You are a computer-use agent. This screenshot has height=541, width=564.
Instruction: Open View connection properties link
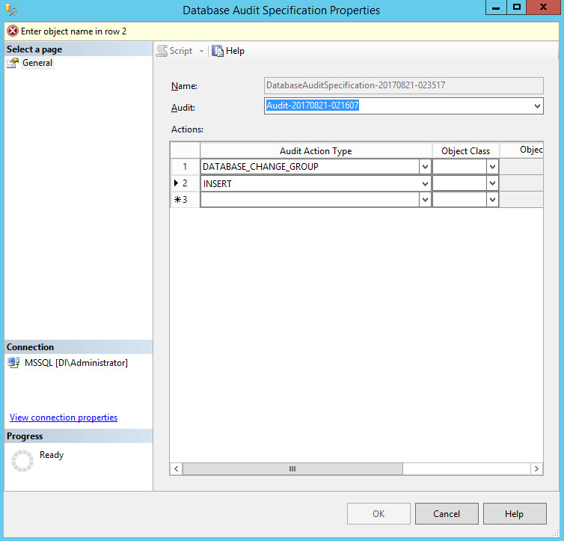pos(64,418)
